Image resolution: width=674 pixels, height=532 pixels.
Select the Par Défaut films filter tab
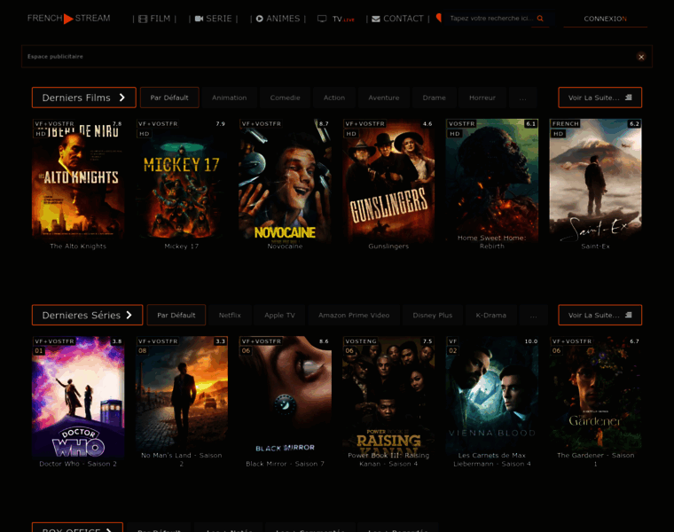point(169,98)
